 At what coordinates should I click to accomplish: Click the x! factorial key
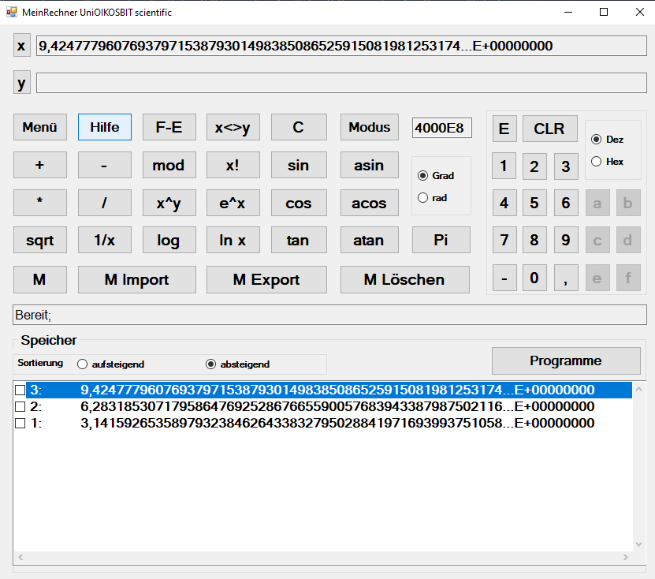click(233, 165)
